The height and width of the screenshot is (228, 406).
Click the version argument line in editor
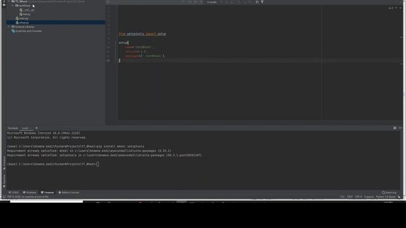pos(136,51)
